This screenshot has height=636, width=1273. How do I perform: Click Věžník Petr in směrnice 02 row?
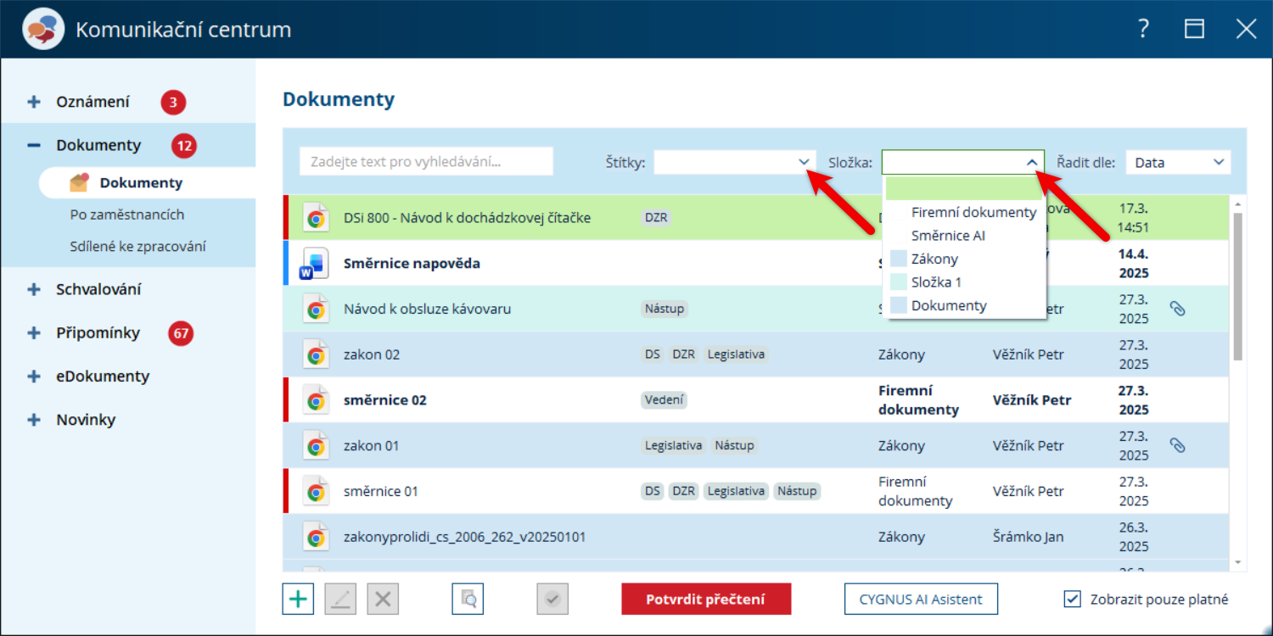coord(1032,400)
